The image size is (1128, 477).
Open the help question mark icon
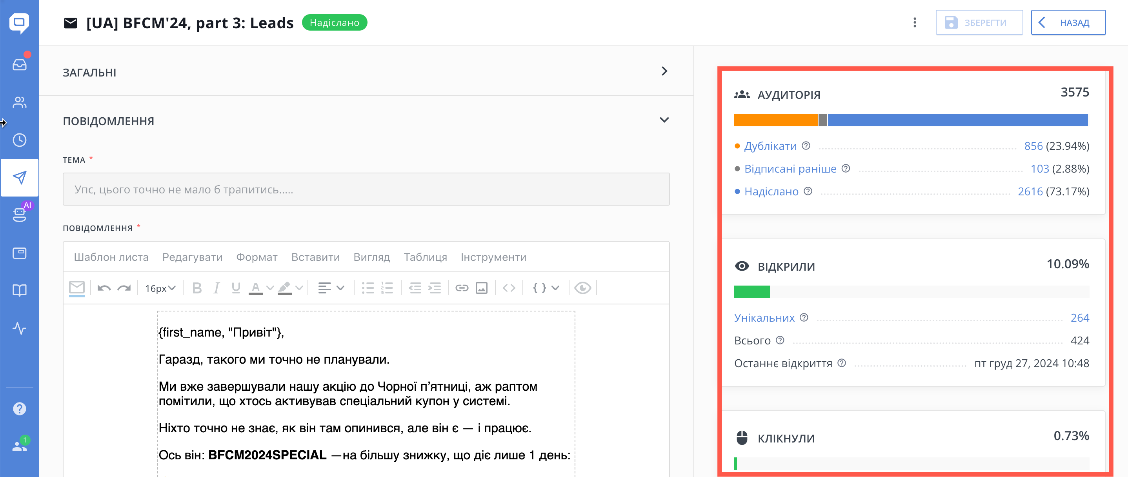(19, 409)
